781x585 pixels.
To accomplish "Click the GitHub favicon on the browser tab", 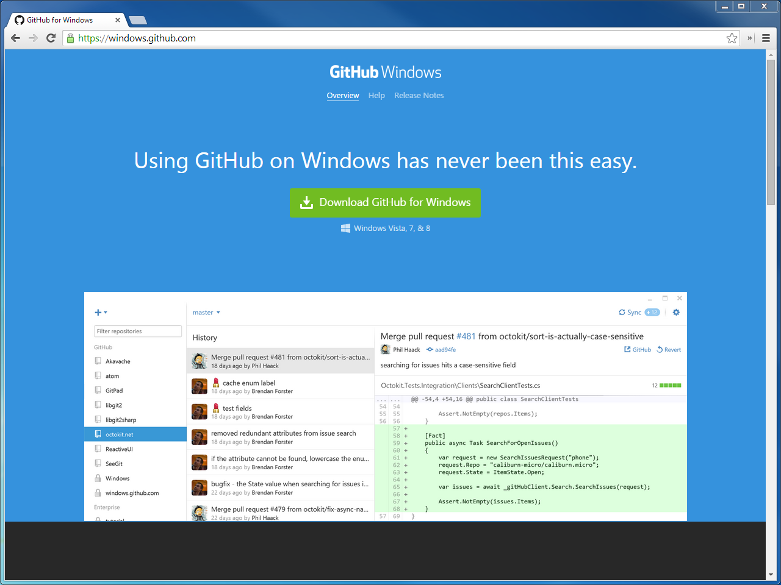I will (20, 20).
